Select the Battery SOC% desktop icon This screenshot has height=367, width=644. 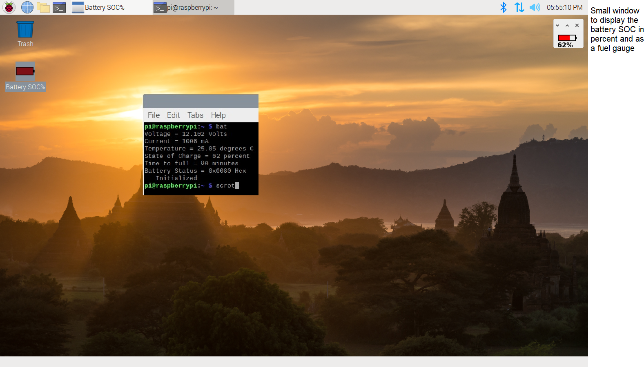tap(25, 77)
